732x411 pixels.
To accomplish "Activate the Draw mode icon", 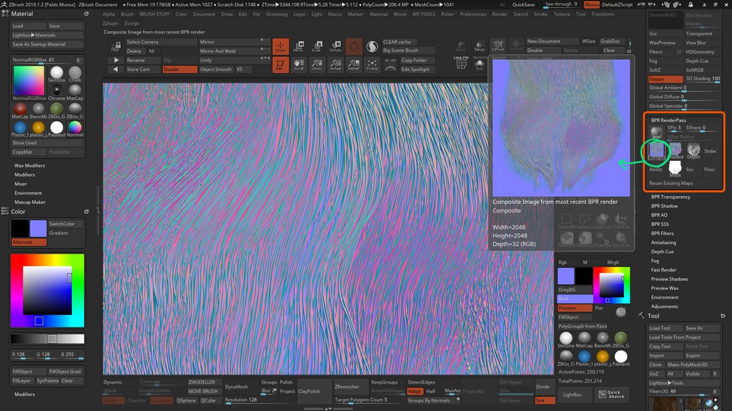I will pyautogui.click(x=281, y=46).
